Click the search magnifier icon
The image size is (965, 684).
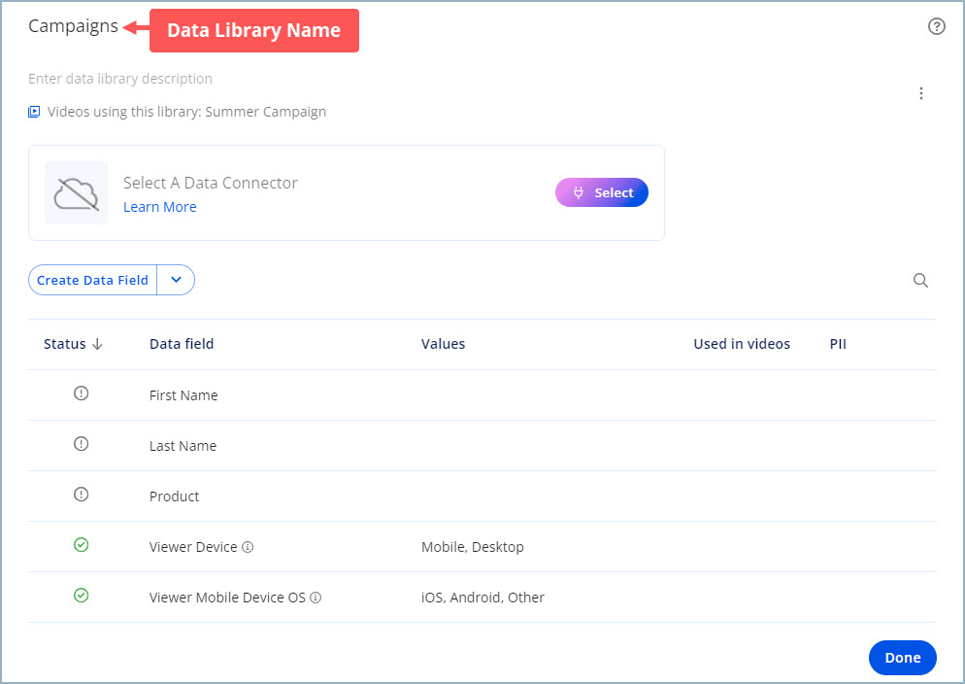[920, 280]
